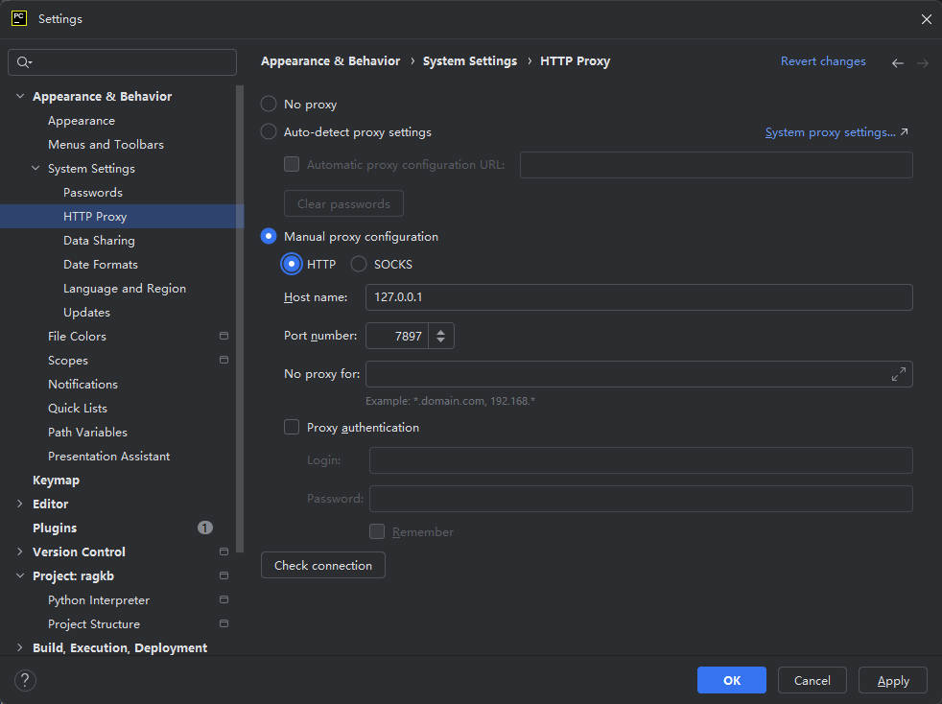942x704 pixels.
Task: Expand the Editor settings section
Action: (x=20, y=504)
